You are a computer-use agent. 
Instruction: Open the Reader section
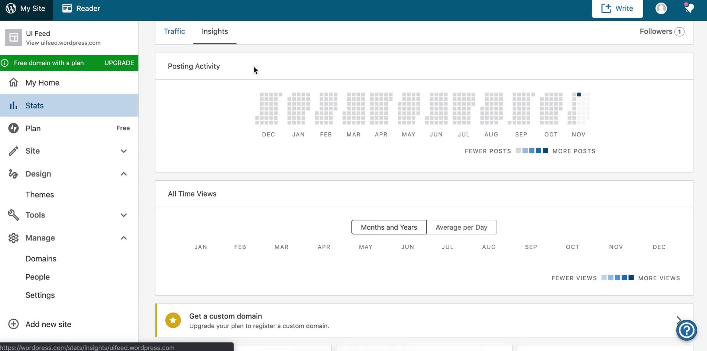click(x=81, y=8)
